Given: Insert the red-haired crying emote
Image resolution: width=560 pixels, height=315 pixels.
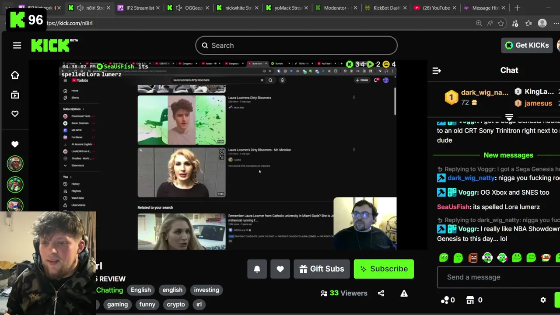Looking at the screenshot, I should tap(546, 258).
